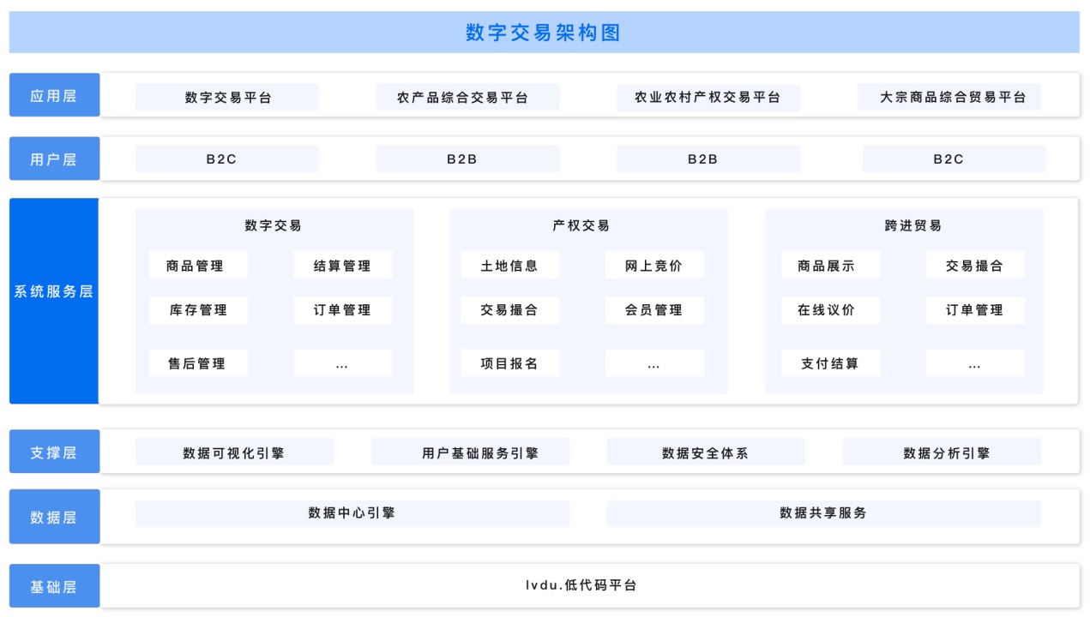The image size is (1090, 617).
Task: Click the B2B box beneath 农业农村产权交易平台
Action: [708, 159]
